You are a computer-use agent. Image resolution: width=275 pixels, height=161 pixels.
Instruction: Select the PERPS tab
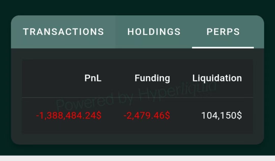(223, 32)
